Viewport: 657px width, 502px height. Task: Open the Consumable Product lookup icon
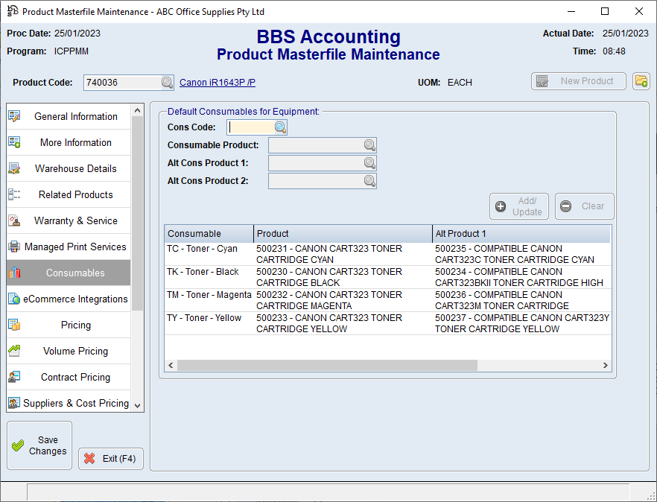pyautogui.click(x=369, y=145)
